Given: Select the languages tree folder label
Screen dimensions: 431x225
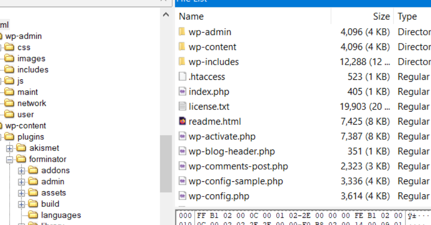Looking at the screenshot, I should pos(61,215).
